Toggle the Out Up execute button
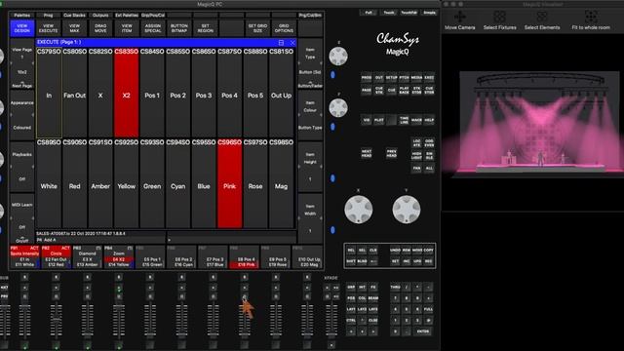Image resolution: width=624 pixels, height=351 pixels. coord(282,93)
